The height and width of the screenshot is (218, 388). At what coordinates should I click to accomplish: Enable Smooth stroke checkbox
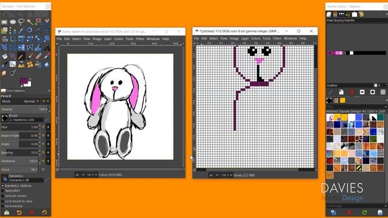pos(2,196)
